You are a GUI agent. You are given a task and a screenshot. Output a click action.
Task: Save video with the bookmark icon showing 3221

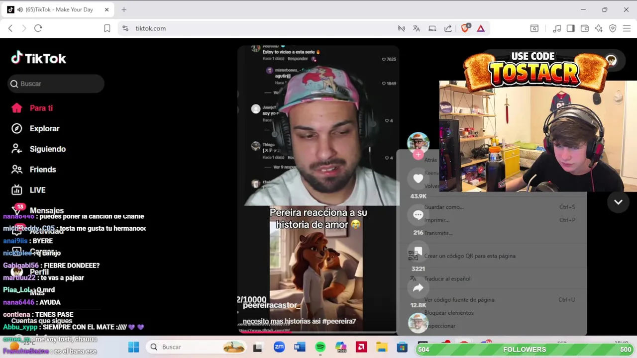pyautogui.click(x=418, y=251)
